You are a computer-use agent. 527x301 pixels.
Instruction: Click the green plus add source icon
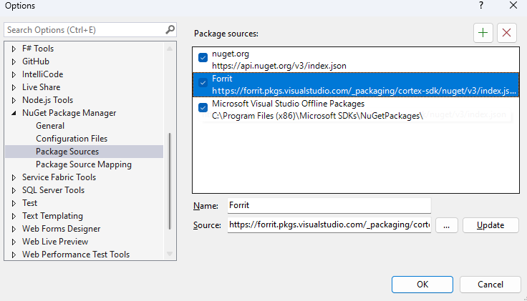tap(483, 33)
